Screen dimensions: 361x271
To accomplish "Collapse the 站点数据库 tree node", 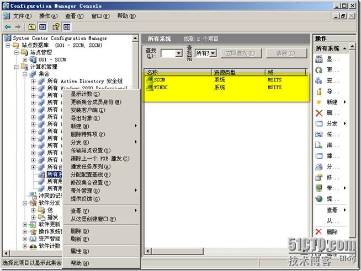I will [8, 45].
